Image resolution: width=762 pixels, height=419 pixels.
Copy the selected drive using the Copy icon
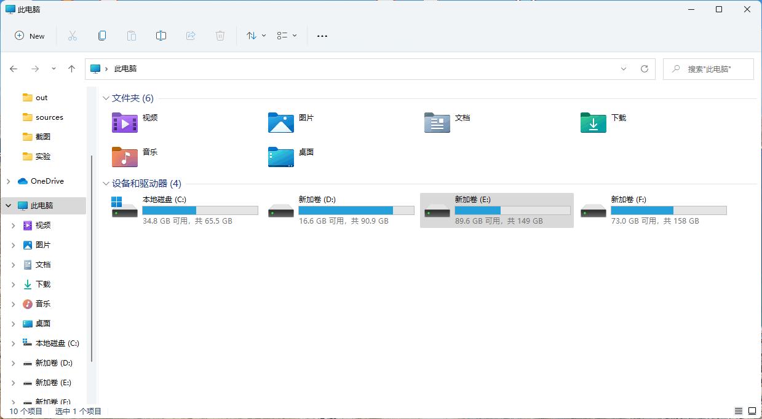click(102, 36)
